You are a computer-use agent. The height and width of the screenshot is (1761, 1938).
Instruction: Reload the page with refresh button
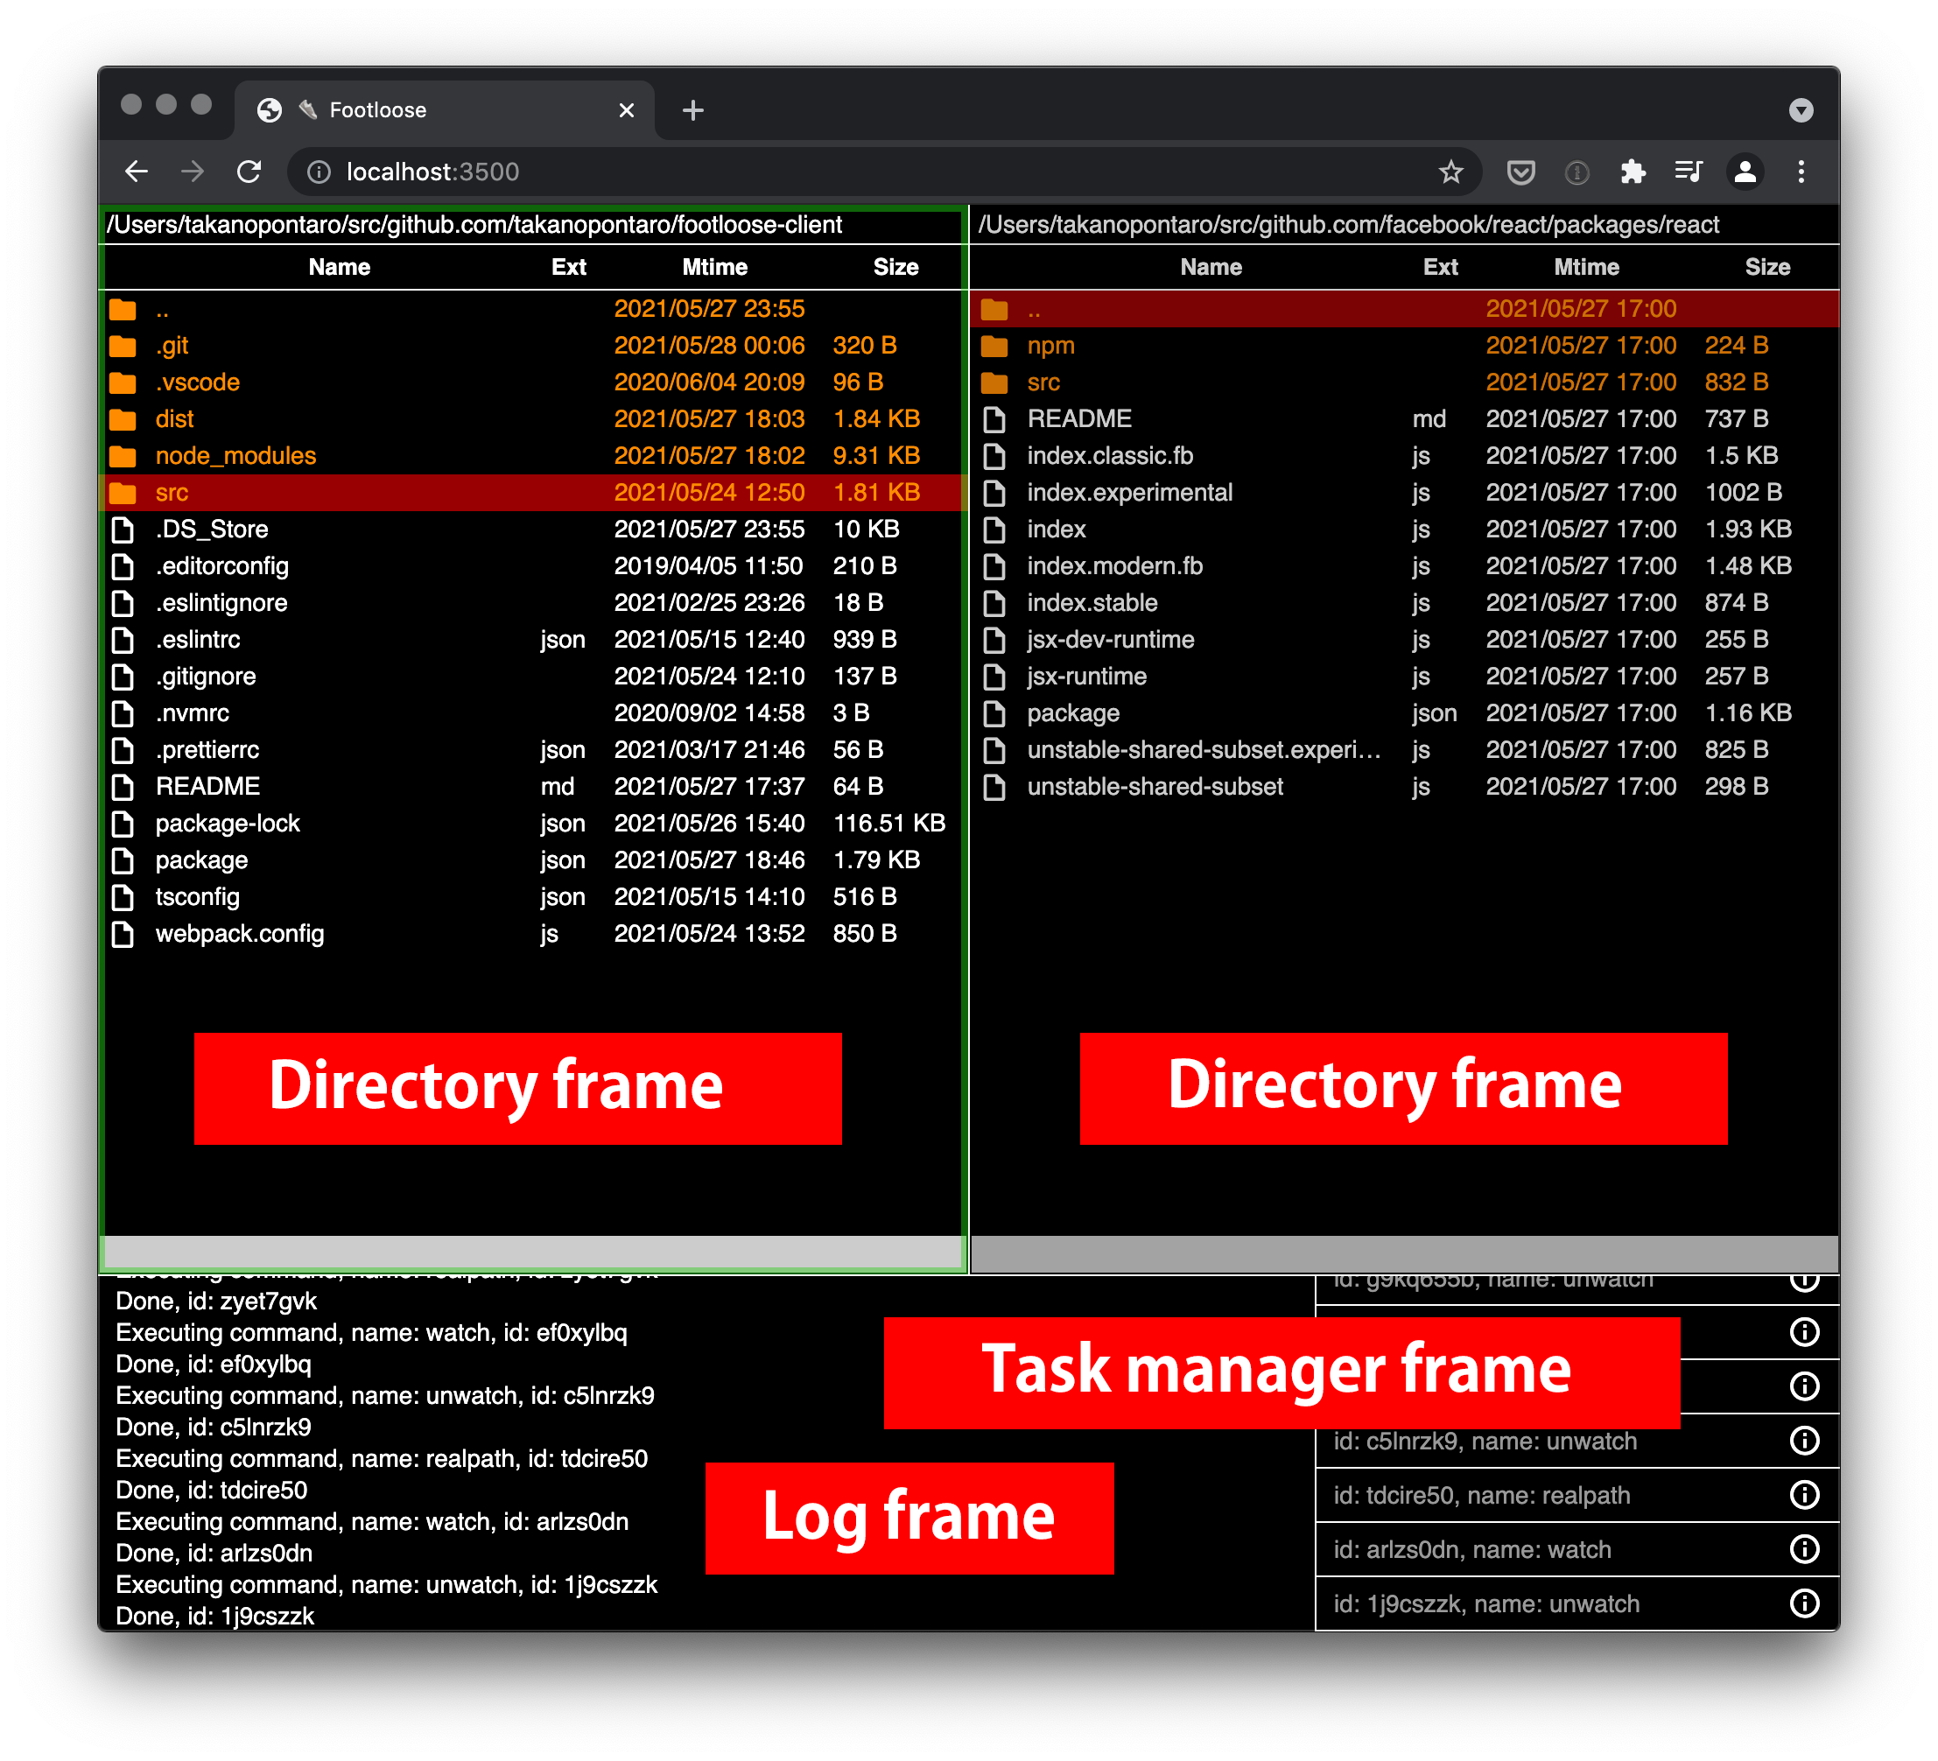(x=249, y=172)
